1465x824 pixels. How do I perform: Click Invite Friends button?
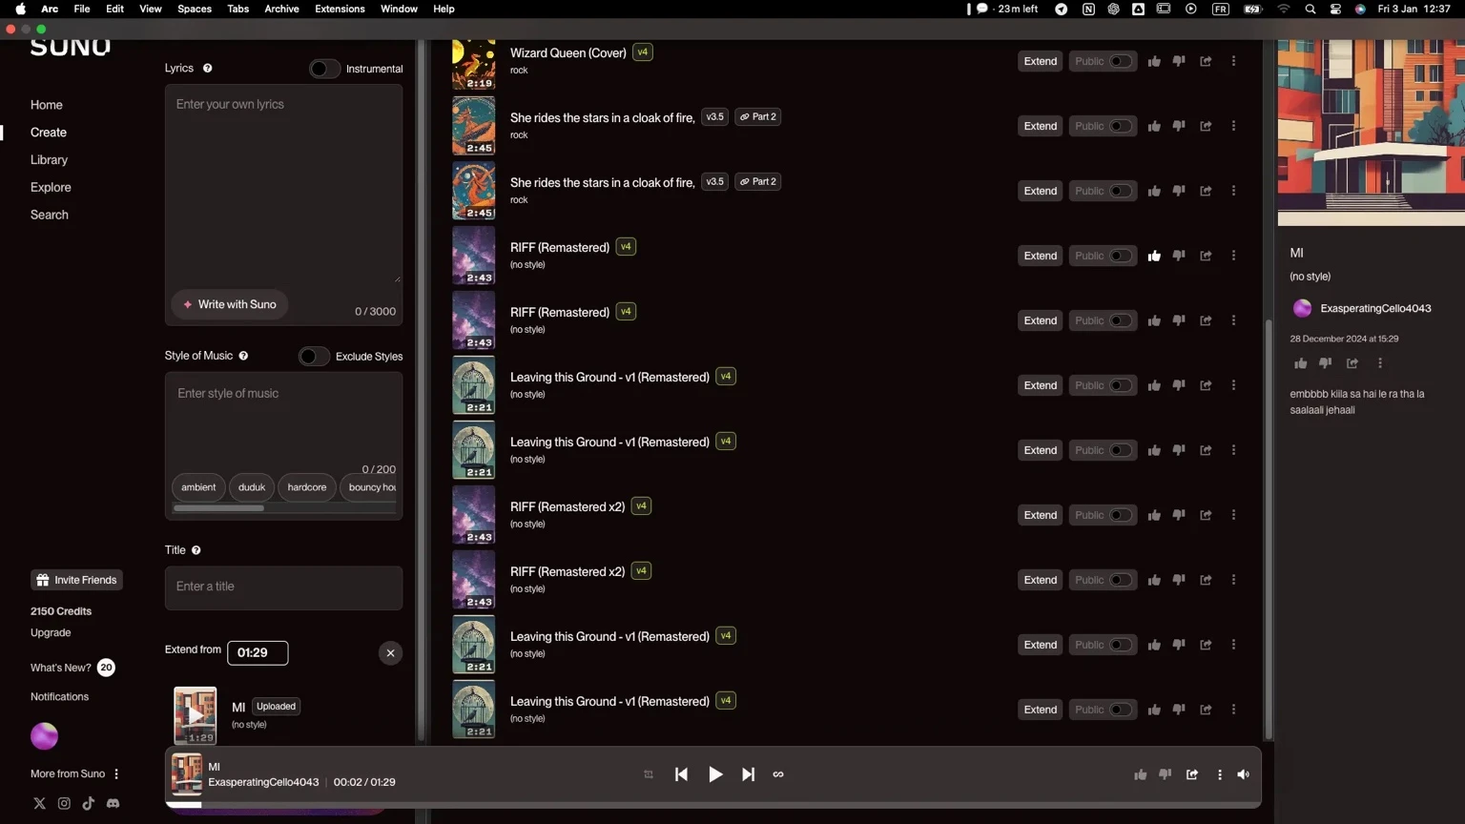click(x=76, y=580)
